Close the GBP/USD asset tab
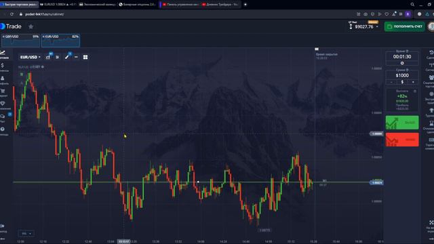This screenshot has width=434, height=244. click(x=3, y=37)
